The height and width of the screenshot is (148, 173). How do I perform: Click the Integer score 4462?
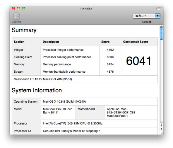pyautogui.click(x=110, y=50)
